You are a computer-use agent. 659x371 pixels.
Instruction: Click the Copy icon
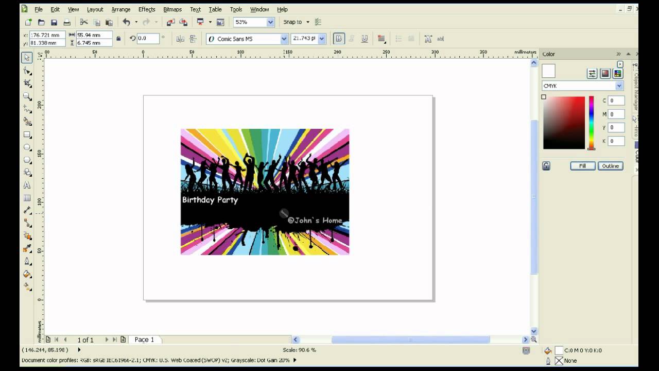click(x=97, y=22)
